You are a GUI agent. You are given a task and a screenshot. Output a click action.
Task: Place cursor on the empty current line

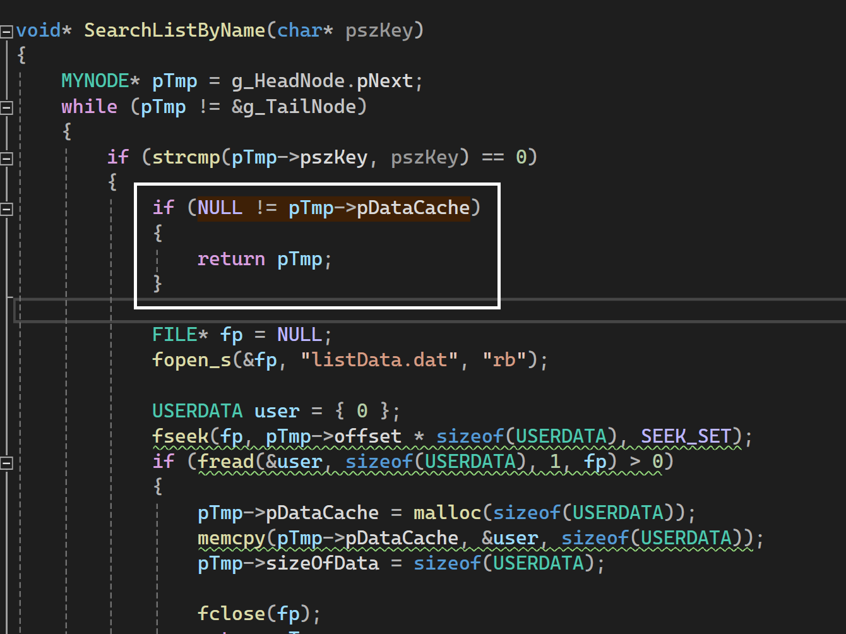click(x=429, y=309)
